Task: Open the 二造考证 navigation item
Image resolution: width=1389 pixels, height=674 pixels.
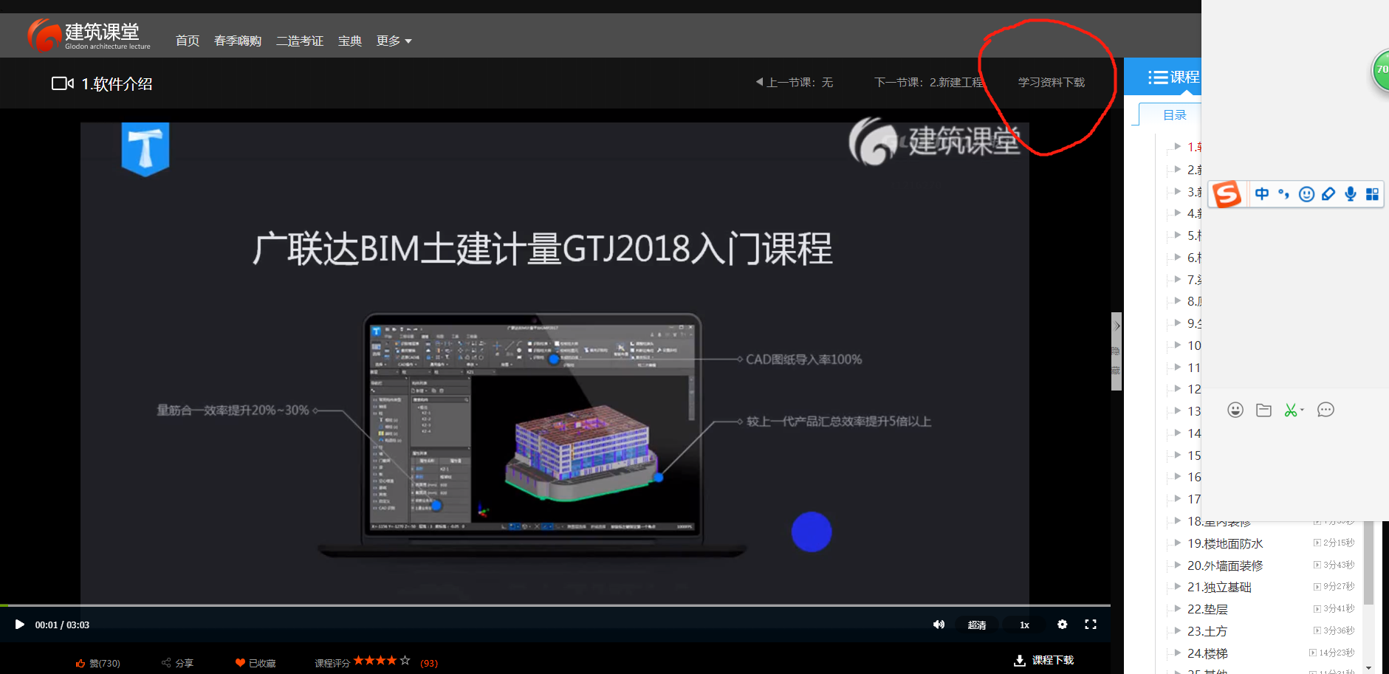Action: (300, 41)
